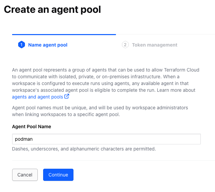Click the external link arrow icon
Viewport: 215px width, 192px height.
[x=67, y=97]
